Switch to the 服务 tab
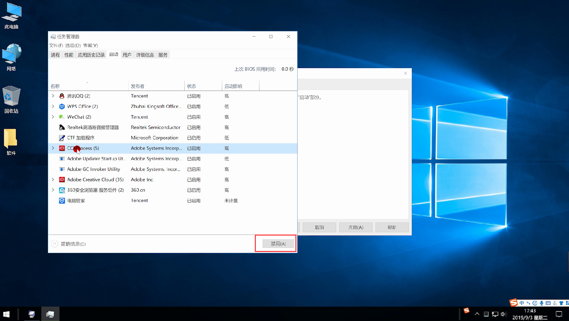 click(163, 55)
